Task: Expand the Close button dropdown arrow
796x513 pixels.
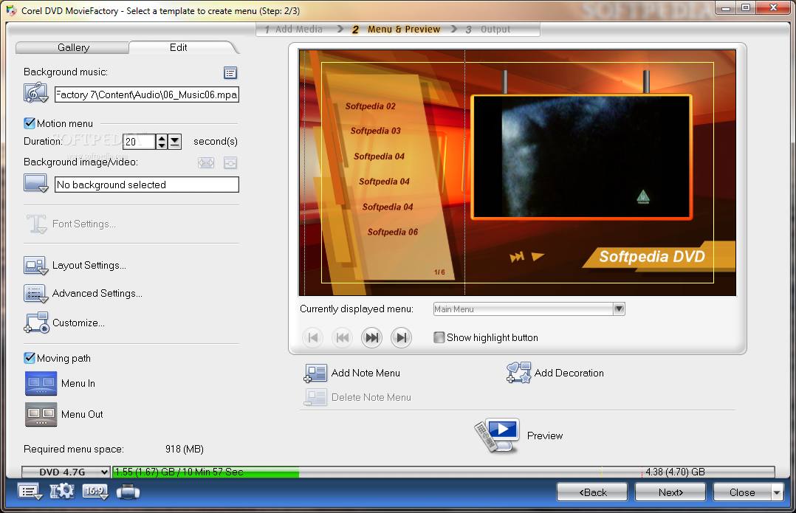Action: 777,492
